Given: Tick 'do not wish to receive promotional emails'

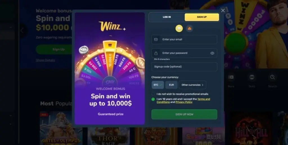Looking at the screenshot, I should tap(153, 94).
